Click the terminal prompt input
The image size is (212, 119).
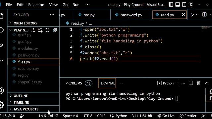click(x=177, y=99)
